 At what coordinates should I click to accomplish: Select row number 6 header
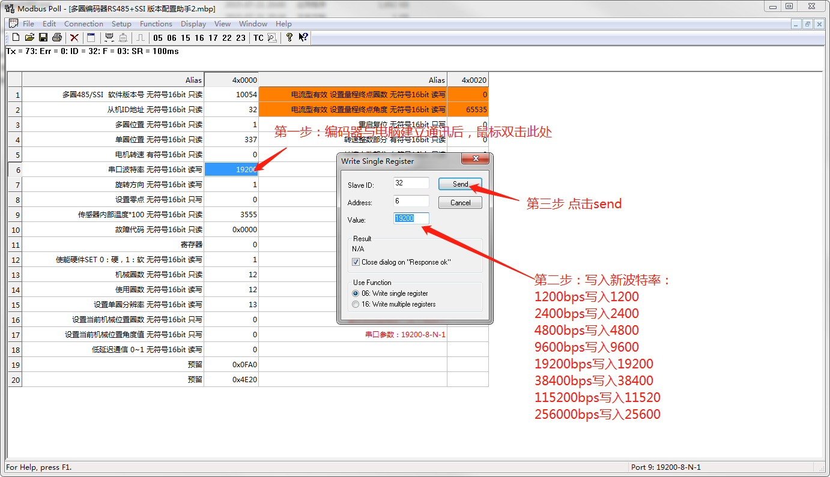[15, 169]
